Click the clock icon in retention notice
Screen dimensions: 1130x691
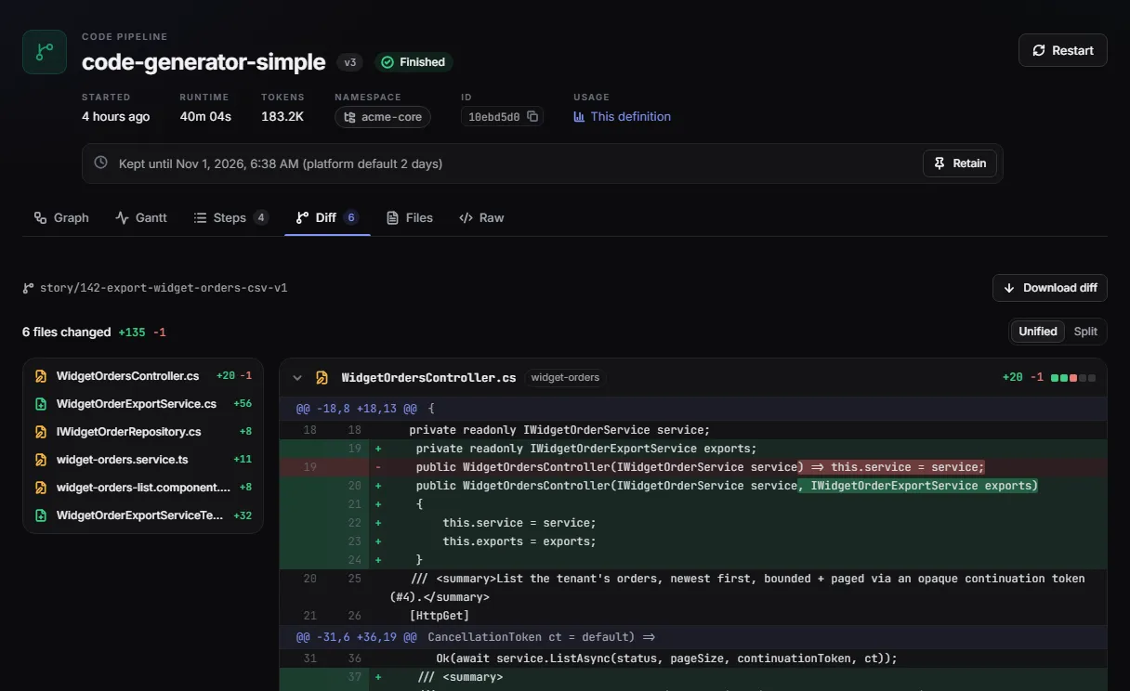pyautogui.click(x=102, y=163)
